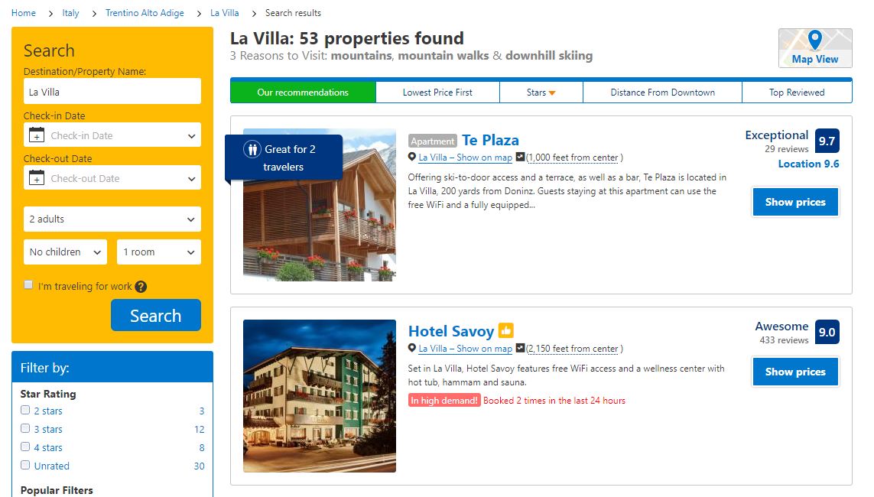
Task: Click the Te Plaza map pin icon
Action: coord(412,157)
